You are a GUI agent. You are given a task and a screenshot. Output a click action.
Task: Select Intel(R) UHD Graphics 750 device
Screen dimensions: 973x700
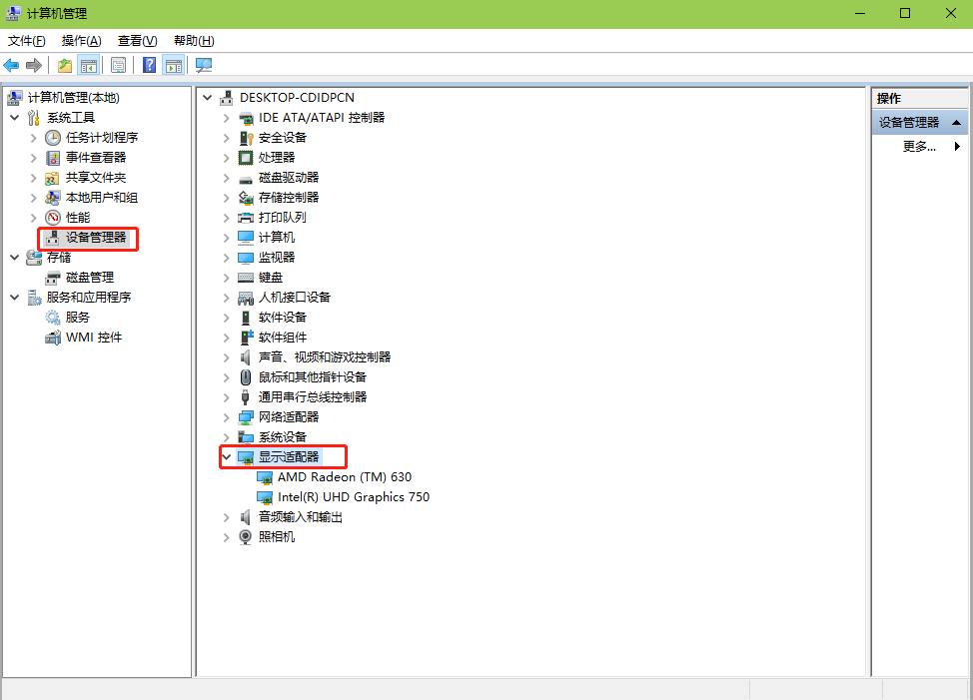(x=353, y=497)
